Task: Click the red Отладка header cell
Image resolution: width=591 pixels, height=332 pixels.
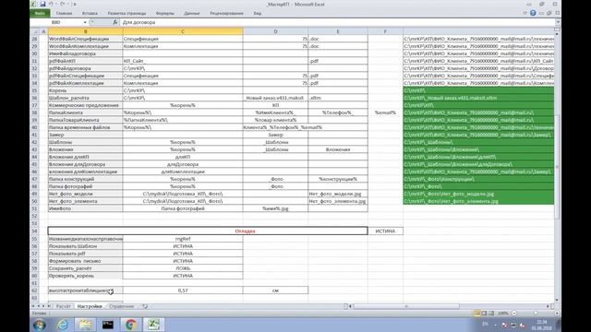Action: [x=208, y=231]
